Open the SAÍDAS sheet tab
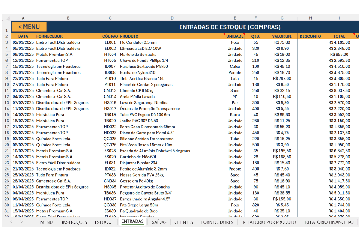The width and height of the screenshot is (361, 241). [159, 222]
